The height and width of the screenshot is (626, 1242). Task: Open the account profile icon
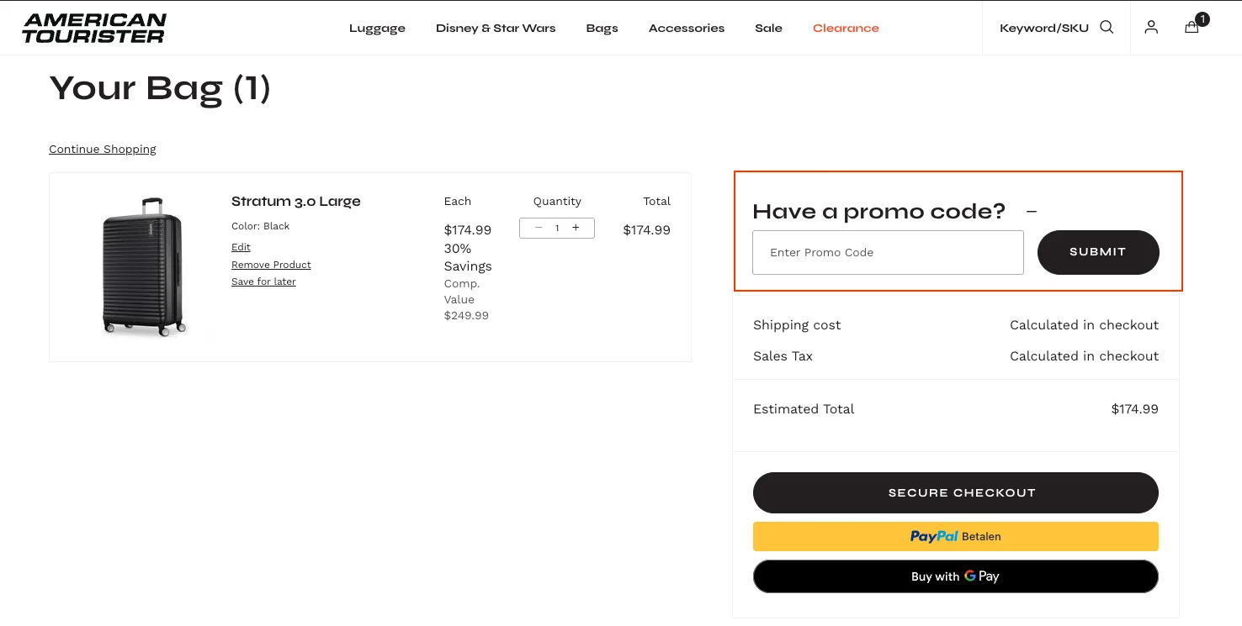[1151, 27]
